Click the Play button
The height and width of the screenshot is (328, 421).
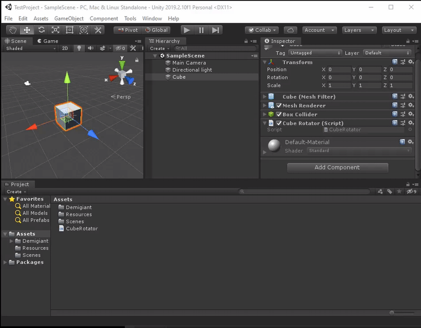(187, 30)
